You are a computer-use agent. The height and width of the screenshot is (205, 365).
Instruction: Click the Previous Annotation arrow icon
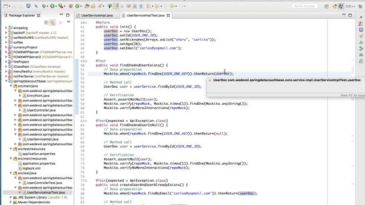coord(156,6)
